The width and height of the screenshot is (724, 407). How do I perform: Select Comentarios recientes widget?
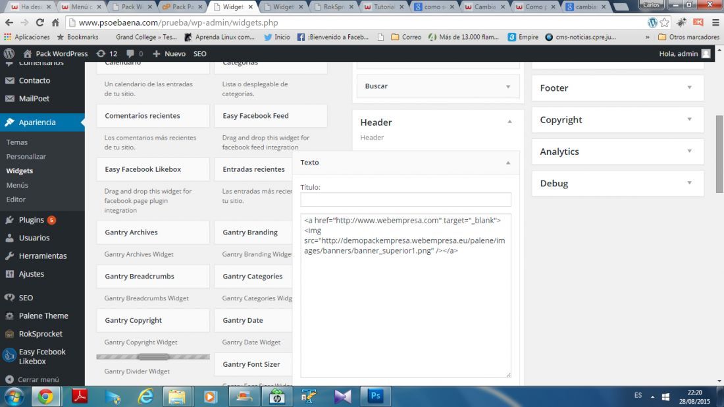(x=153, y=116)
